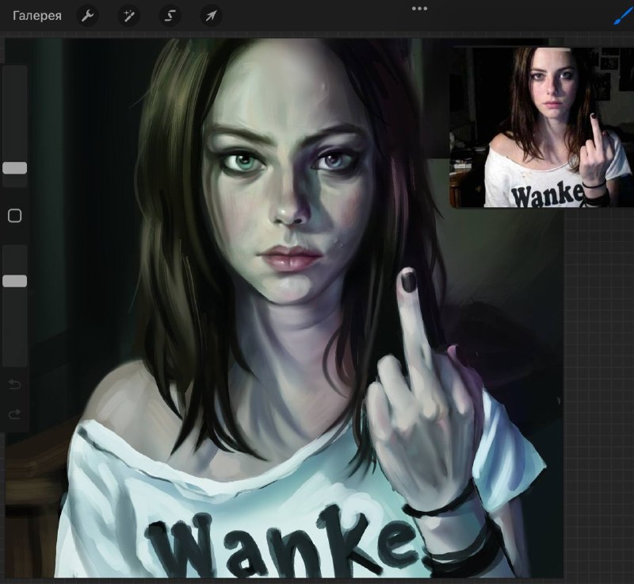
Task: Open the Adjustments magic wand menu
Action: [x=129, y=16]
